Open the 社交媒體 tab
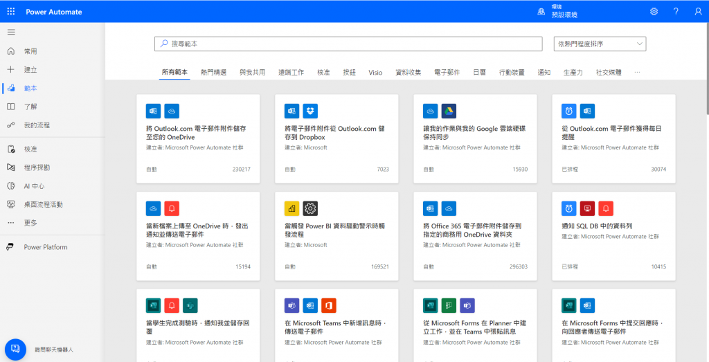 (609, 72)
